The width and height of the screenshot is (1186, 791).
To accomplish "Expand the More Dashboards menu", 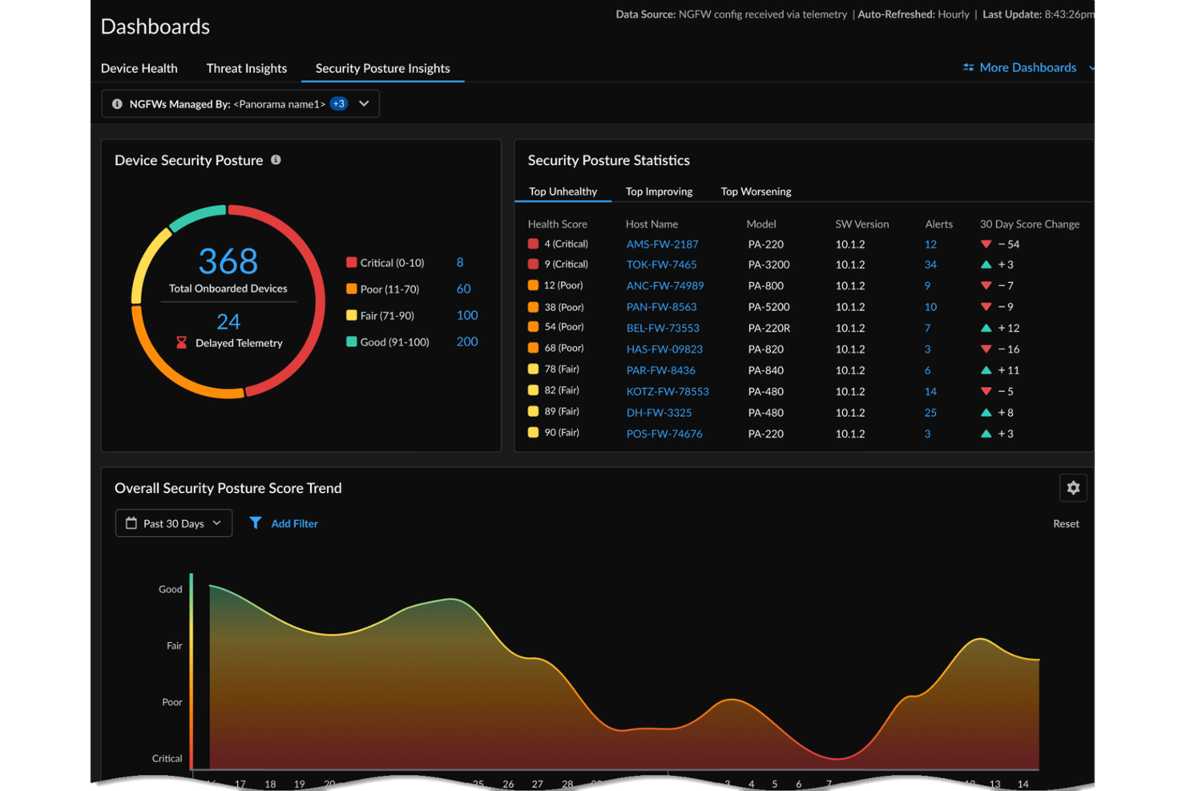I will (1093, 67).
